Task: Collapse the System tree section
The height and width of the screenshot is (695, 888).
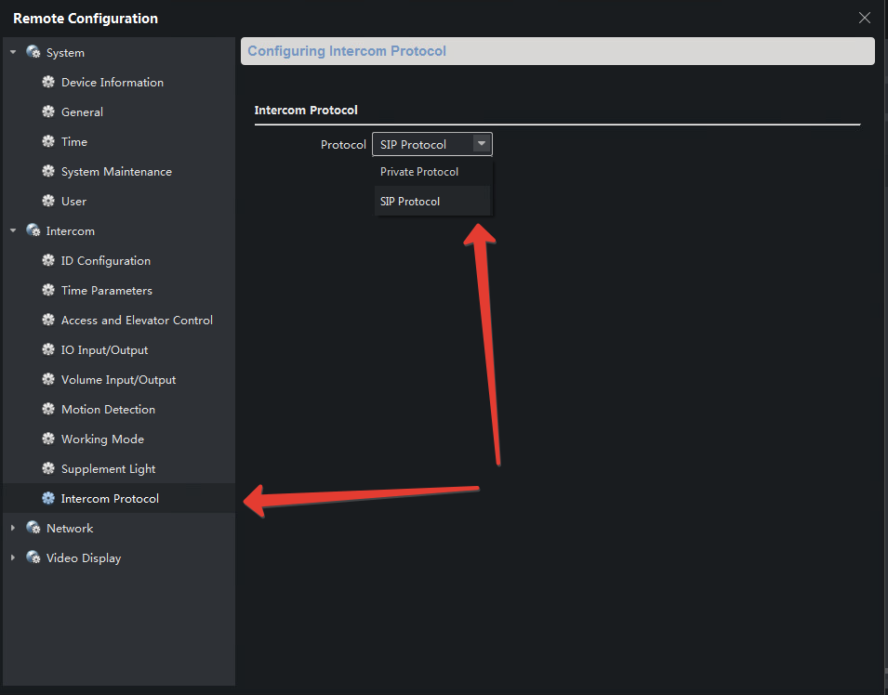Action: 13,53
